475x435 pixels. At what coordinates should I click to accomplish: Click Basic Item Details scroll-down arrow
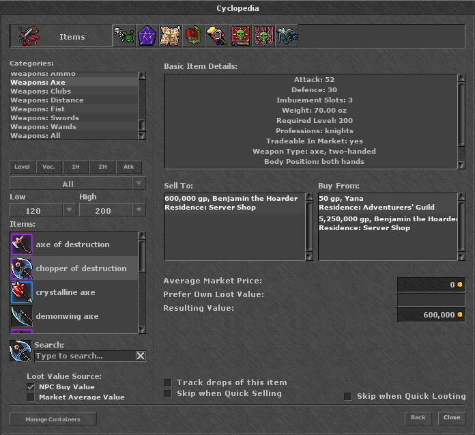461,165
